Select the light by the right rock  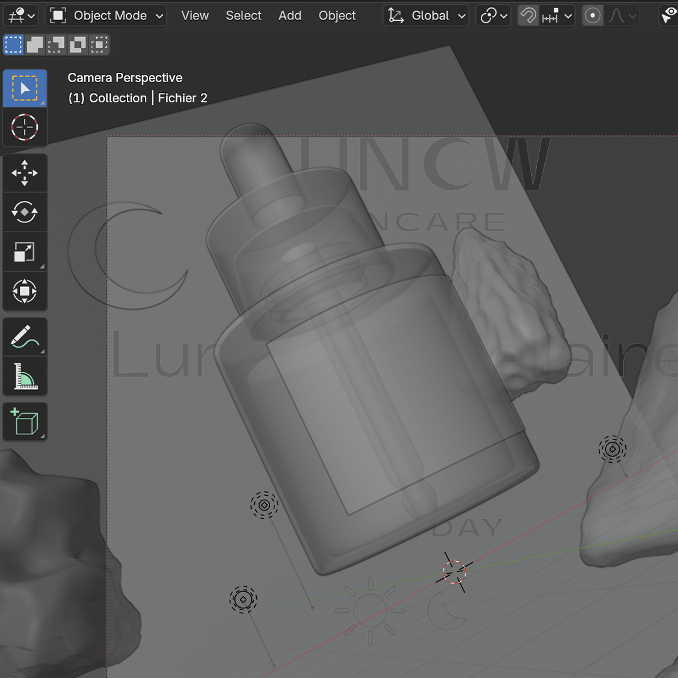(612, 449)
